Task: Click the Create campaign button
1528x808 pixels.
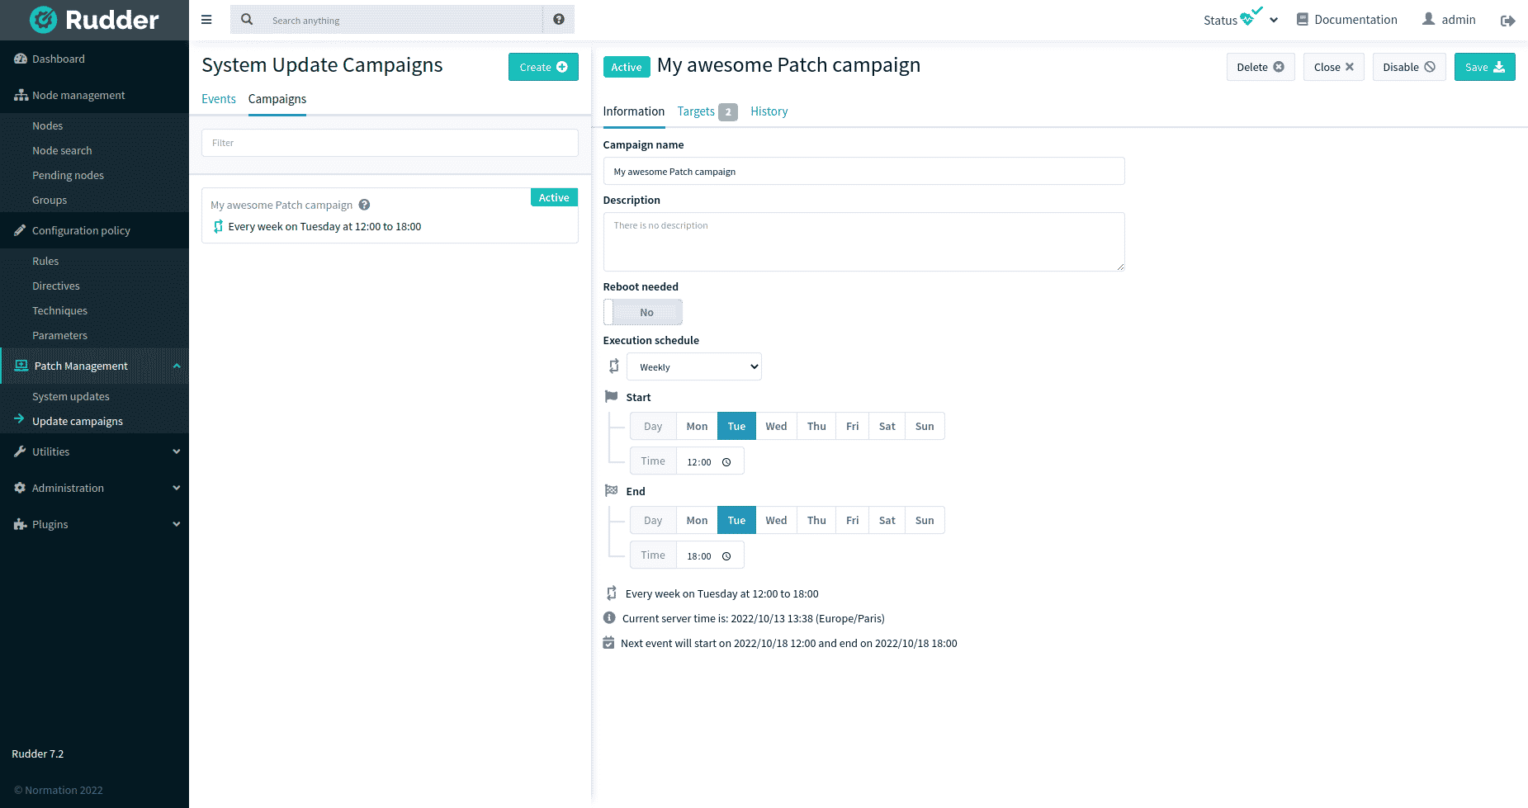Action: tap(543, 67)
